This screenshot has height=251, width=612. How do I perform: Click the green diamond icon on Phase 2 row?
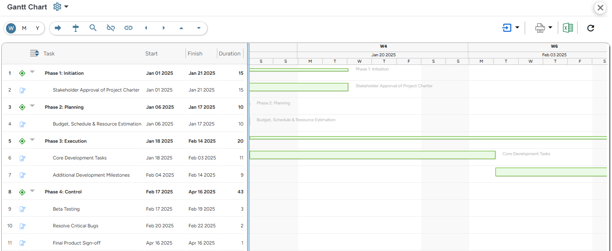22,107
